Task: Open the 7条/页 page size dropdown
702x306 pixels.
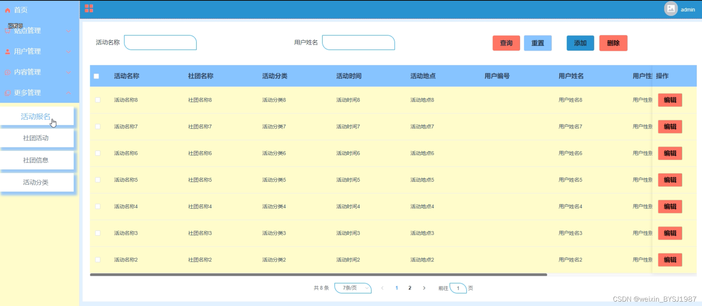Action: [353, 288]
